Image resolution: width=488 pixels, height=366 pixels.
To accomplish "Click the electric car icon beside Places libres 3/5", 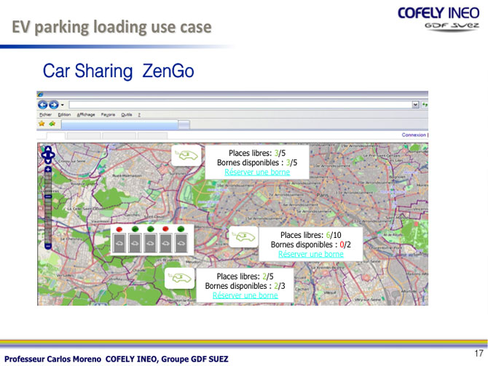I will pyautogui.click(x=186, y=155).
